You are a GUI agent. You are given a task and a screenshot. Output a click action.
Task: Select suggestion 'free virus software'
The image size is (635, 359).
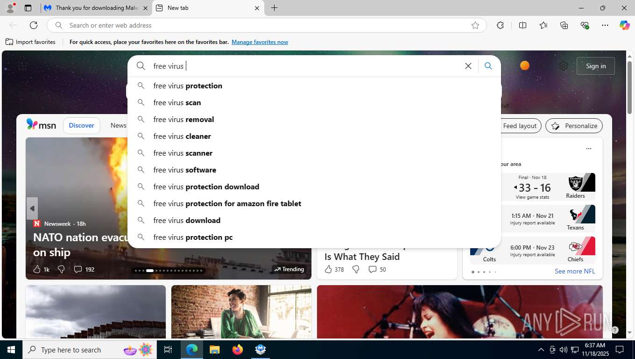(314, 170)
